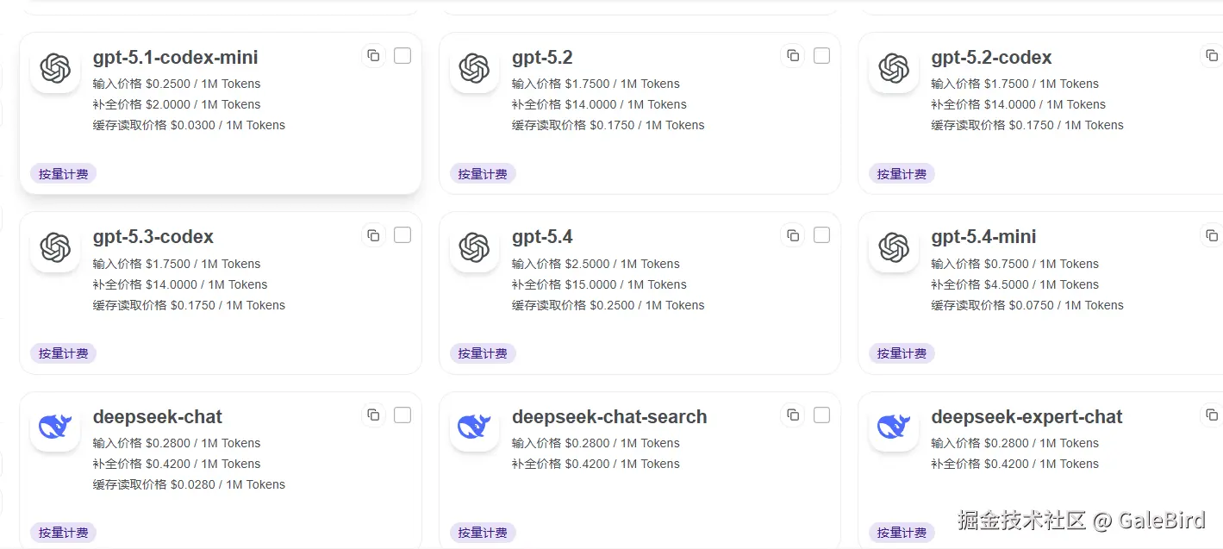Open the gpt-5.2 model title
This screenshot has width=1223, height=549.
point(542,58)
